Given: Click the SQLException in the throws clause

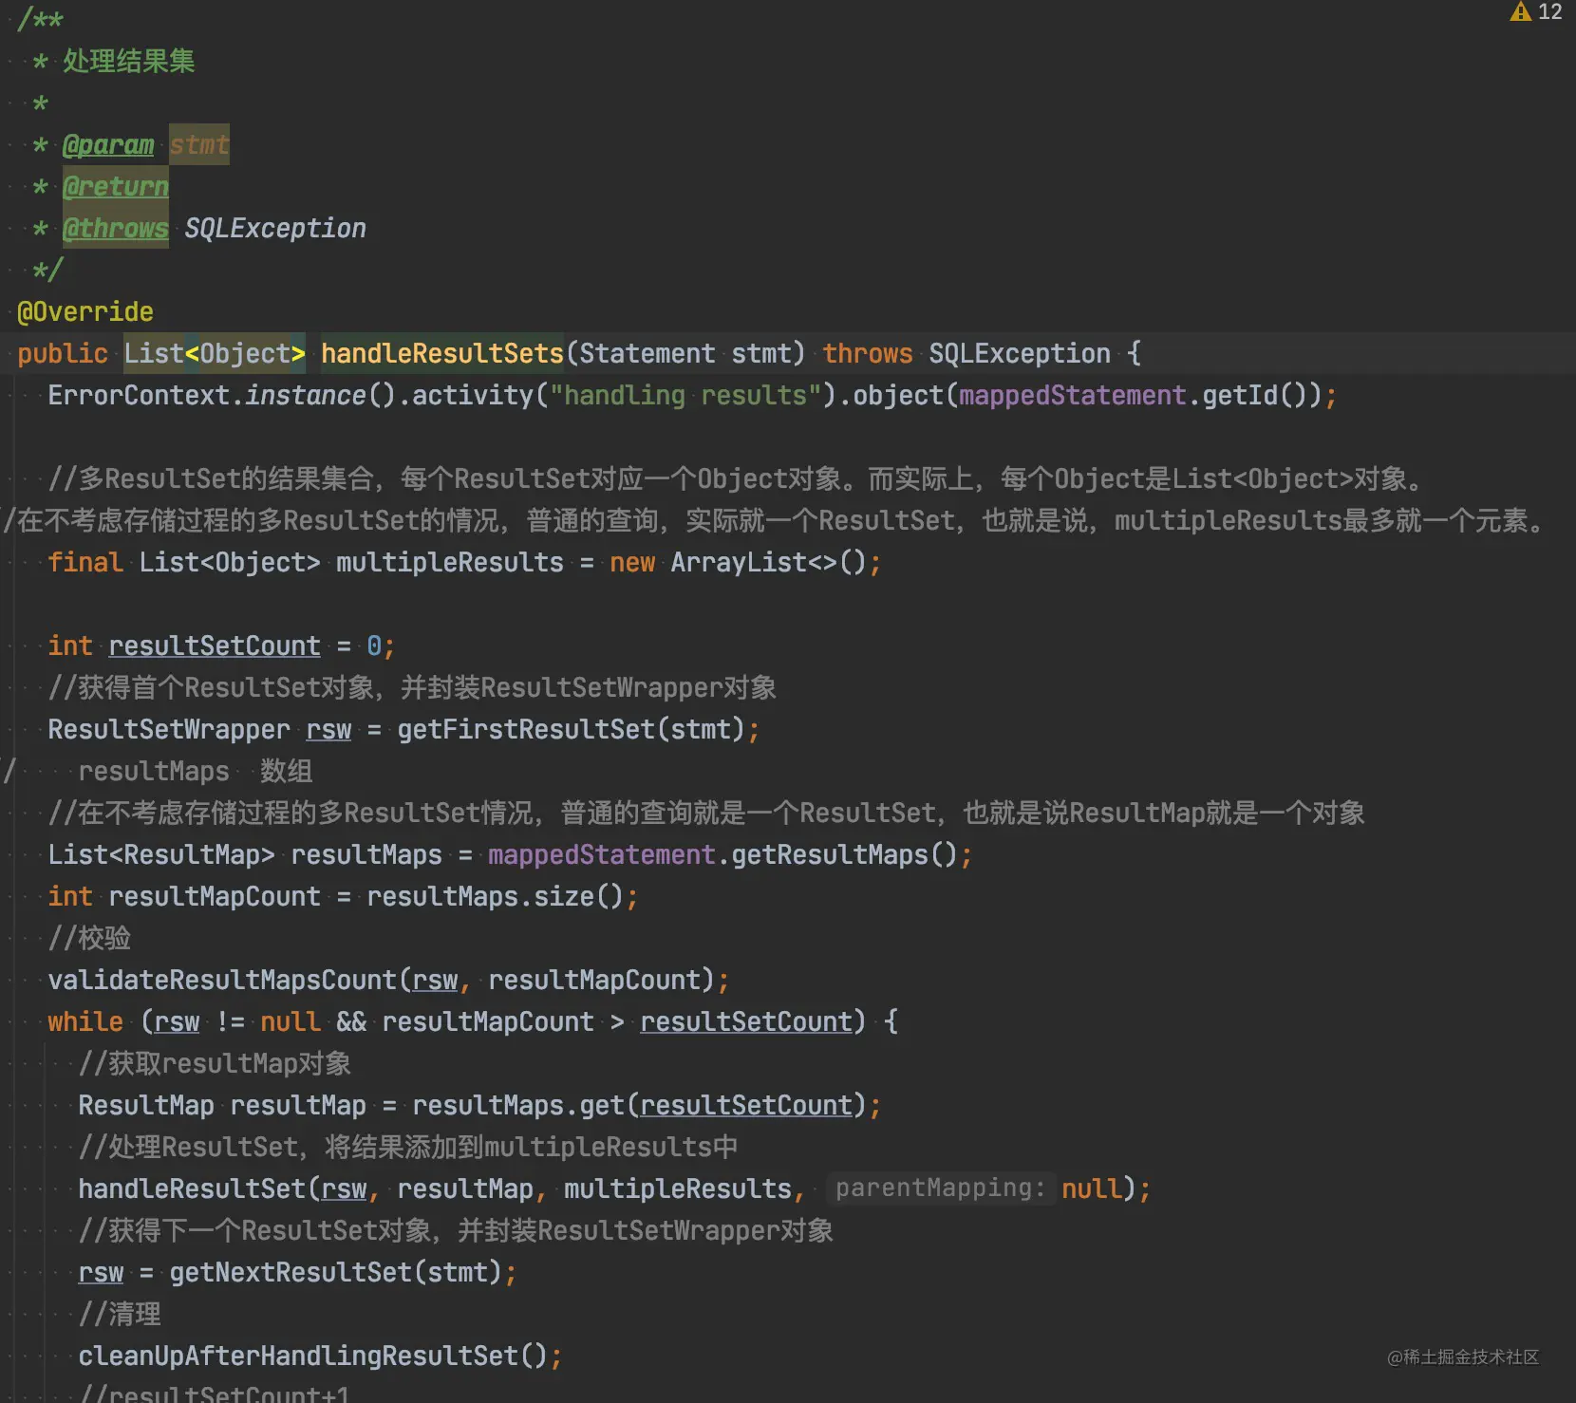Looking at the screenshot, I should pyautogui.click(x=1020, y=353).
